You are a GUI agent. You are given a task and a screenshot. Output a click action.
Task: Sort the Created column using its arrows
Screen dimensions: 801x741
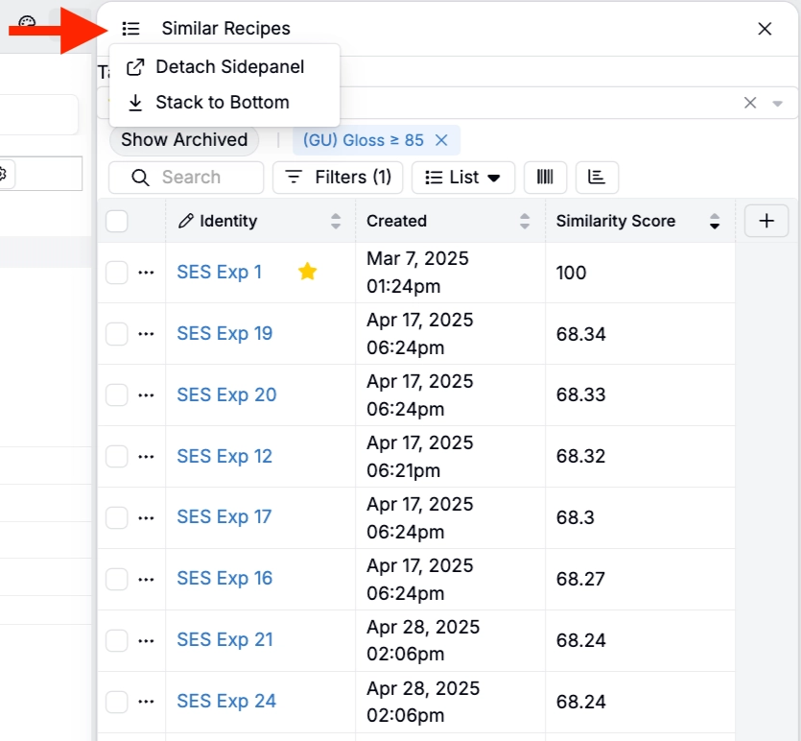[525, 222]
